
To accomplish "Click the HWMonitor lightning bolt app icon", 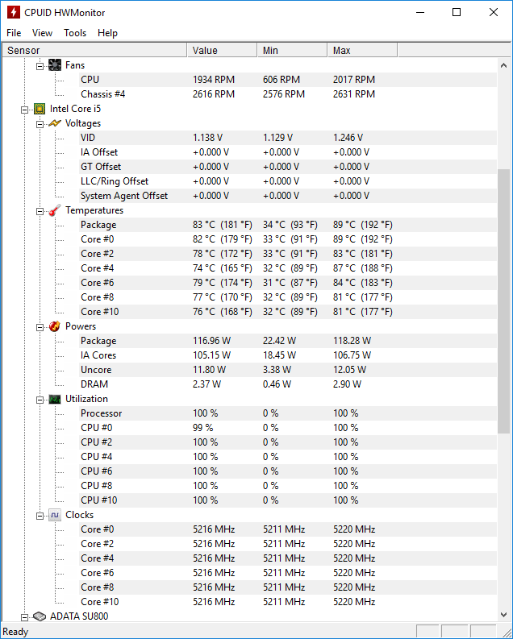I will pyautogui.click(x=14, y=12).
